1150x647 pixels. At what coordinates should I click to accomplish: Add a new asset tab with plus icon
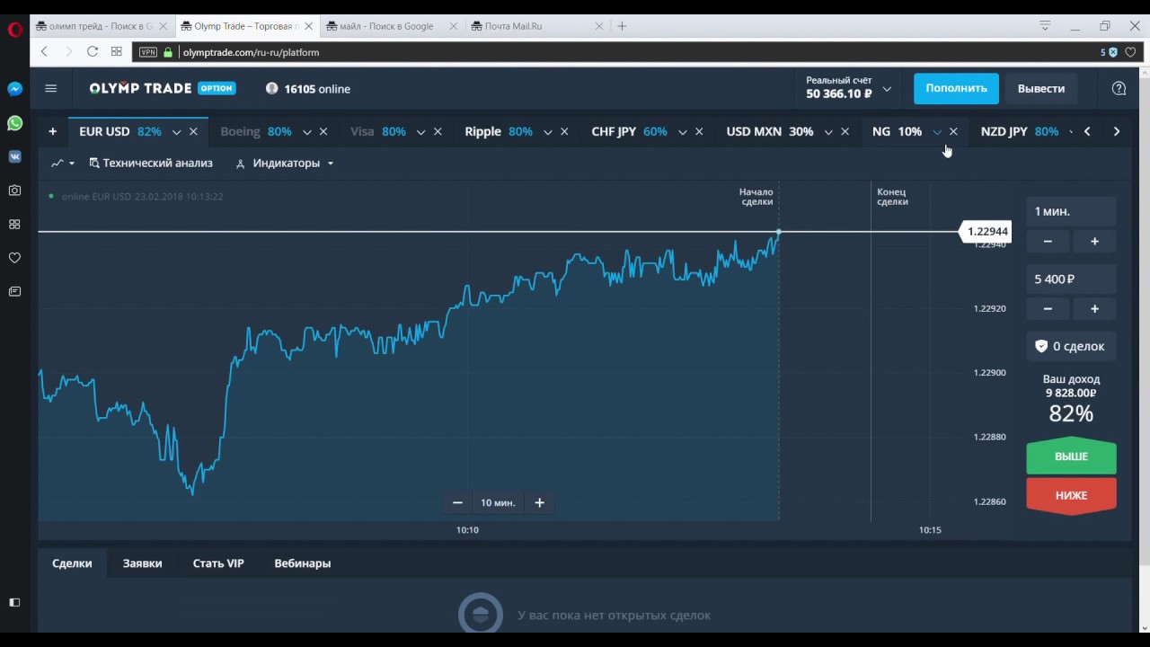coord(52,131)
